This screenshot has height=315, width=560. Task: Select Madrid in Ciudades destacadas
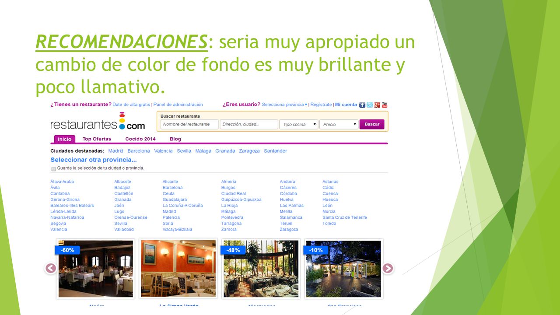click(116, 151)
